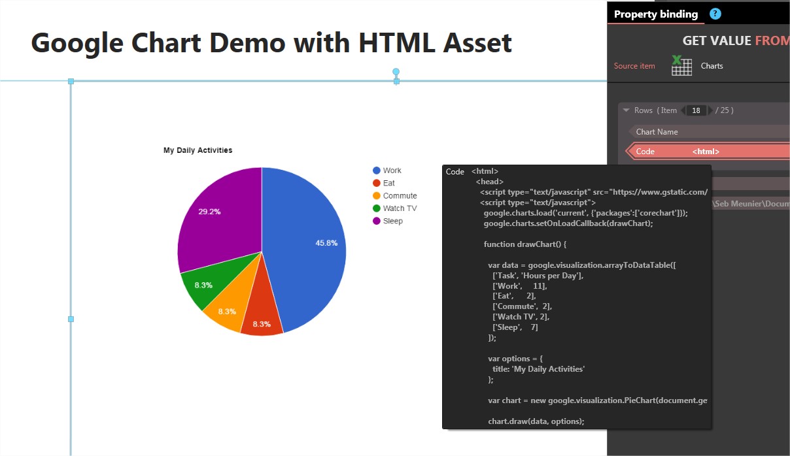The height and width of the screenshot is (456, 790).
Task: Click the function drawChart() code line
Action: tap(525, 244)
